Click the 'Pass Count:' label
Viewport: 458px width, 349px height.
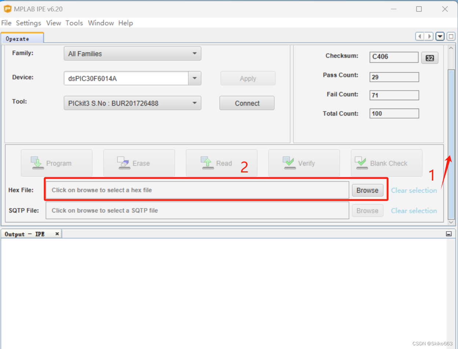[341, 75]
